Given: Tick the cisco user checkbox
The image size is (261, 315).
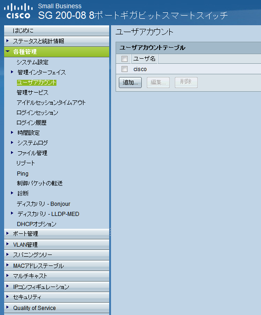Looking at the screenshot, I should click(x=124, y=69).
